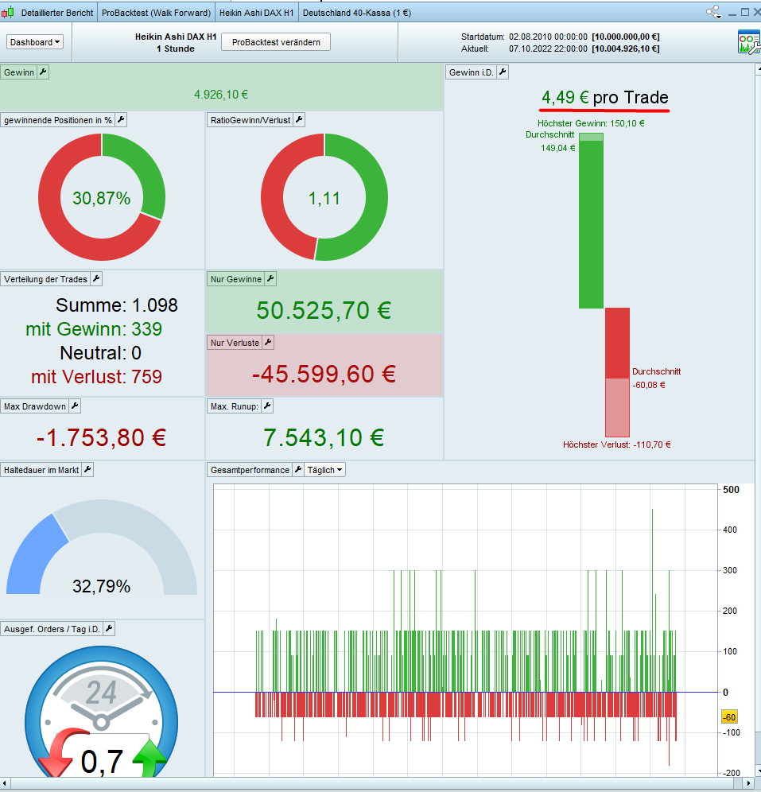
Task: Click the red average loss bar
Action: pos(617,344)
